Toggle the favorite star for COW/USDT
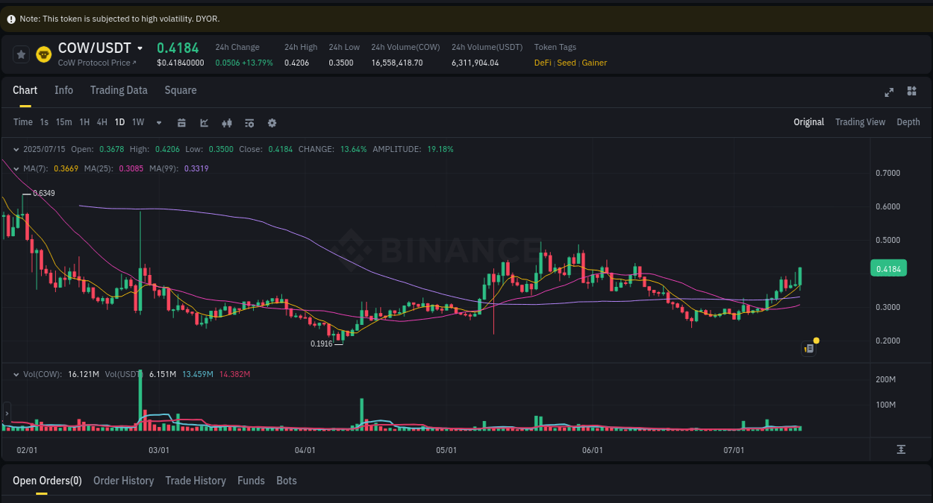This screenshot has width=933, height=503. tap(21, 54)
